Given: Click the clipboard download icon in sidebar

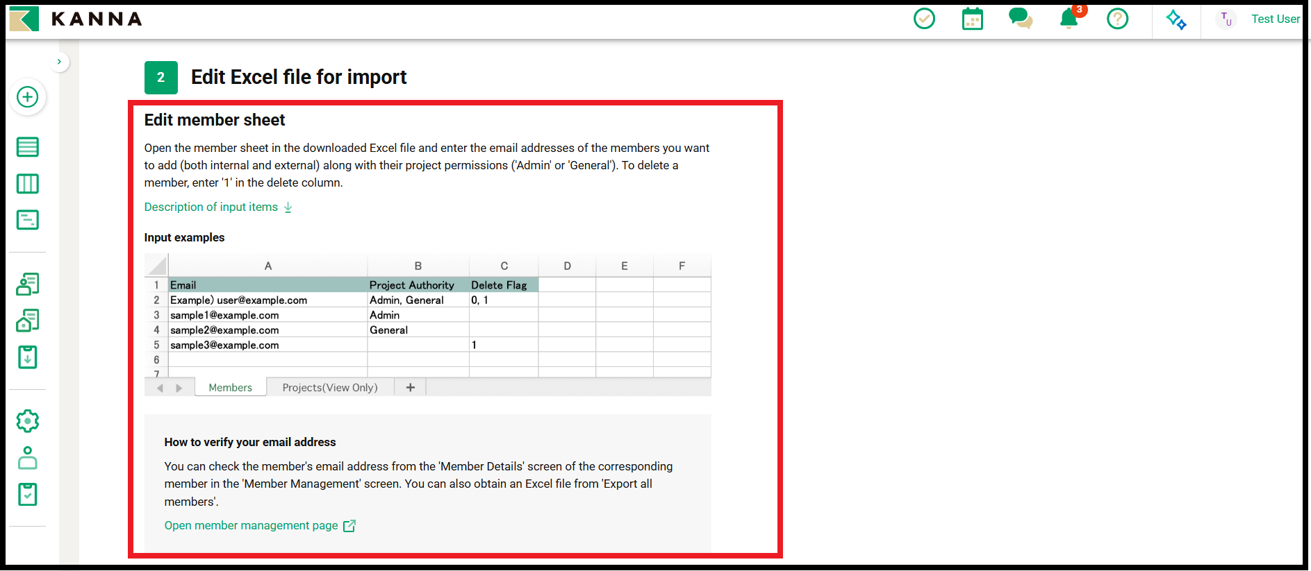Looking at the screenshot, I should click(28, 357).
